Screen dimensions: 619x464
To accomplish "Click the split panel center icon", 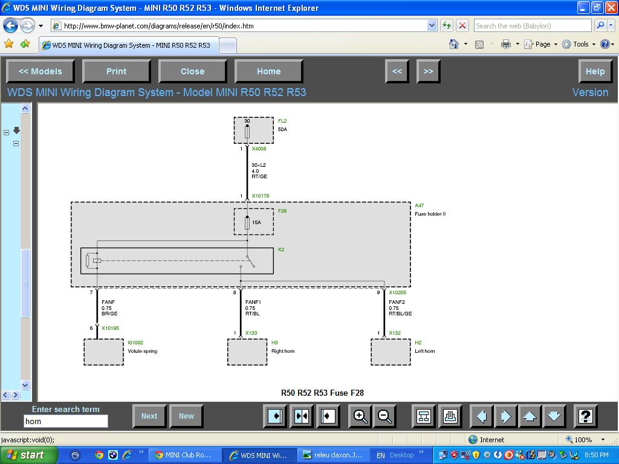I will (x=301, y=416).
